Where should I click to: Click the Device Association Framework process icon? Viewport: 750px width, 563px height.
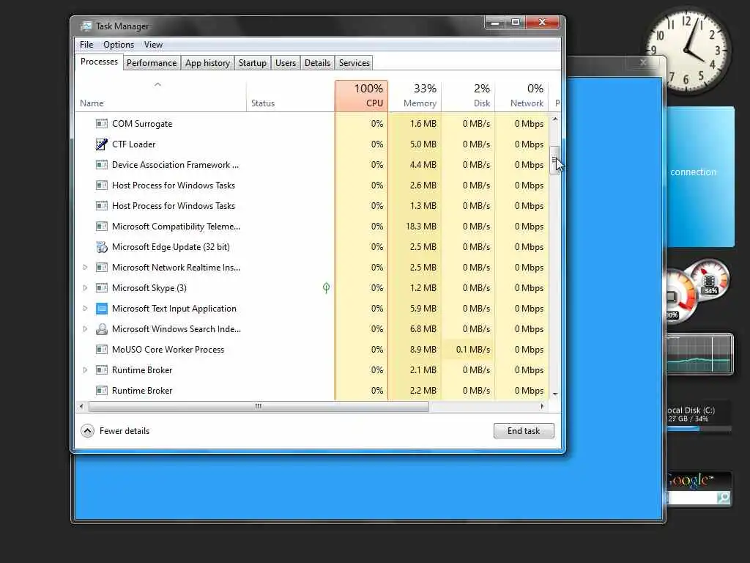101,165
